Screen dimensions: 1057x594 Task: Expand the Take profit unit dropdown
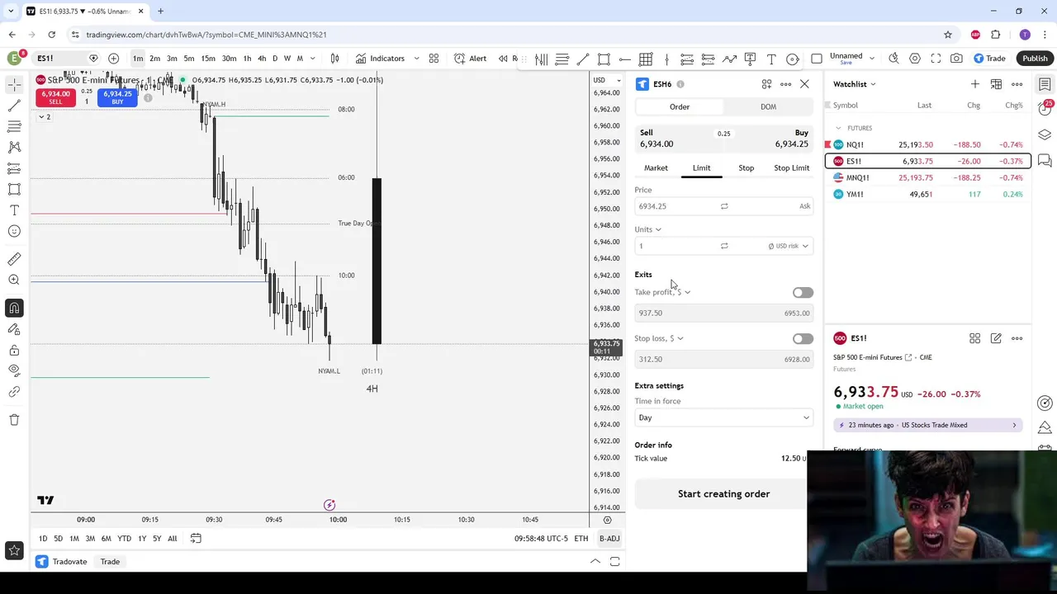[x=687, y=292]
